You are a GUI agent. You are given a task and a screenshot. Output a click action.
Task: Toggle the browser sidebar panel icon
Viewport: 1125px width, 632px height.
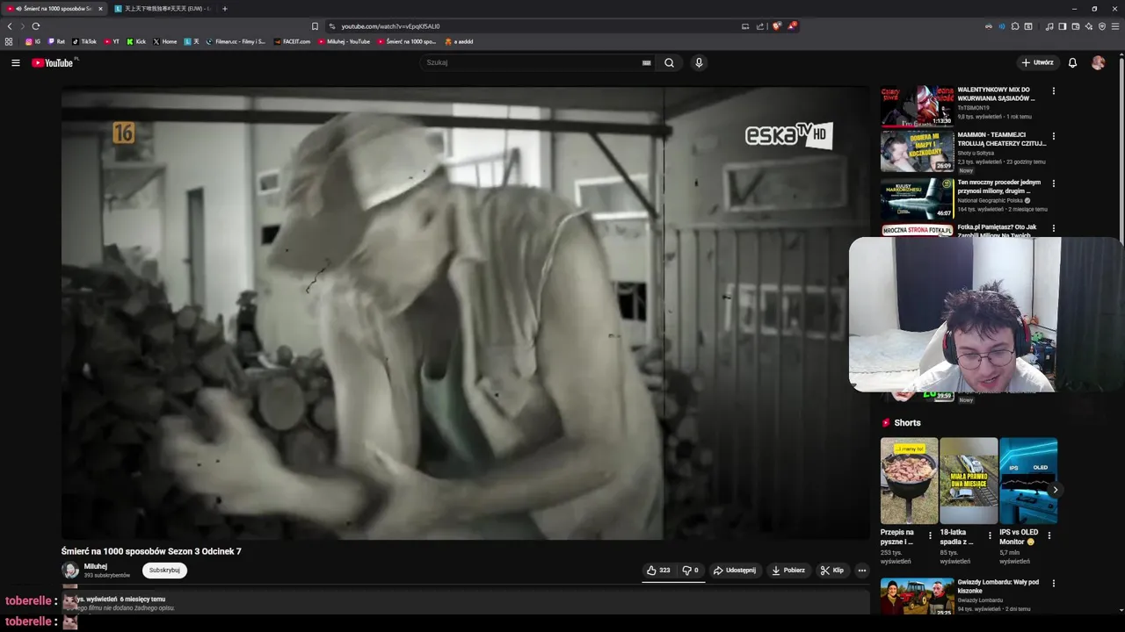pos(1063,26)
